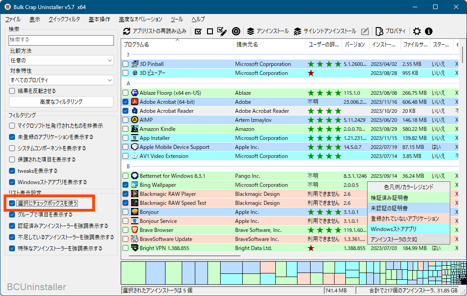Click the target crosshair toolbar icon
Viewport: 467px width, 296px height.
tap(236, 31)
